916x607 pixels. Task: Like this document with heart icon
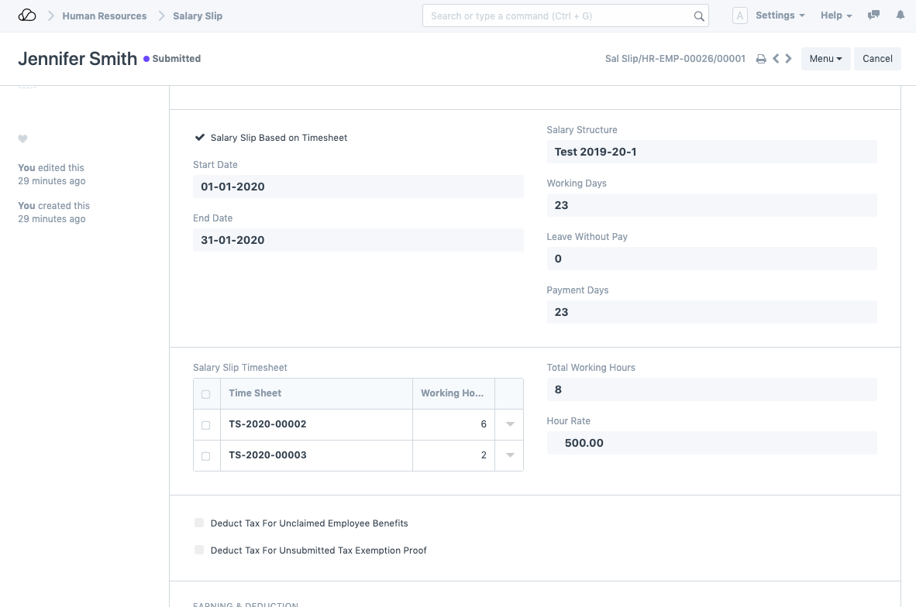[x=22, y=139]
